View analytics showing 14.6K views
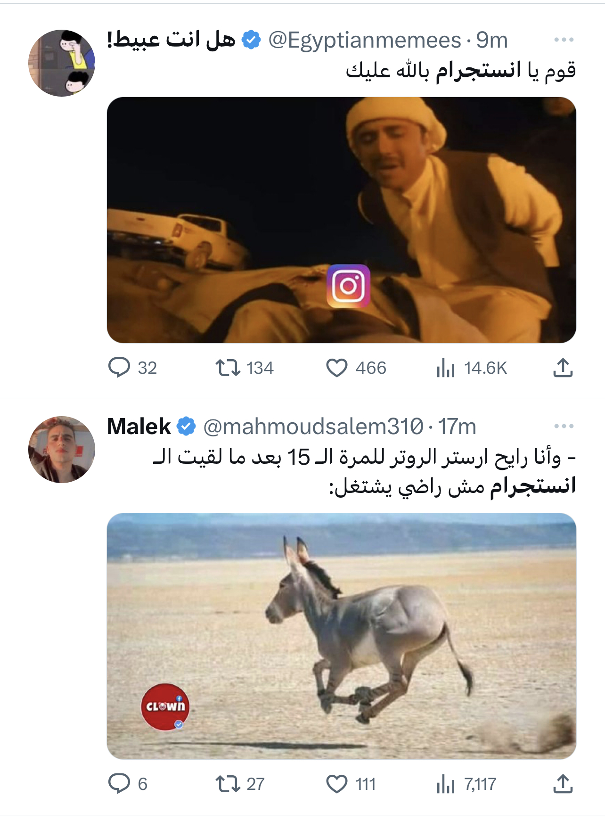Image resolution: width=605 pixels, height=821 pixels. click(x=446, y=368)
